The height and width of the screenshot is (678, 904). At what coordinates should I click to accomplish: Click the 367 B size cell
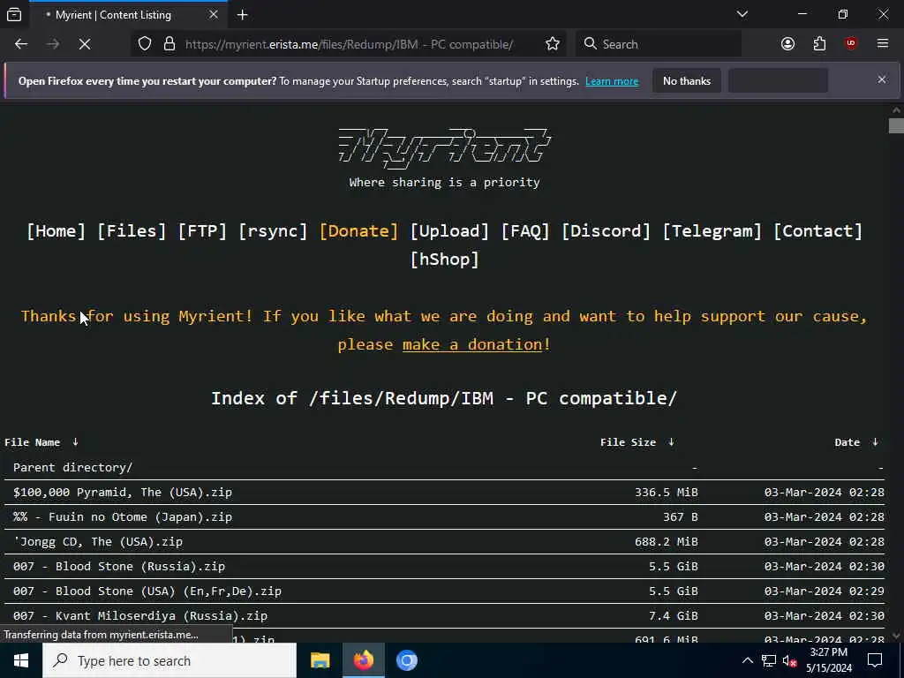click(x=681, y=517)
